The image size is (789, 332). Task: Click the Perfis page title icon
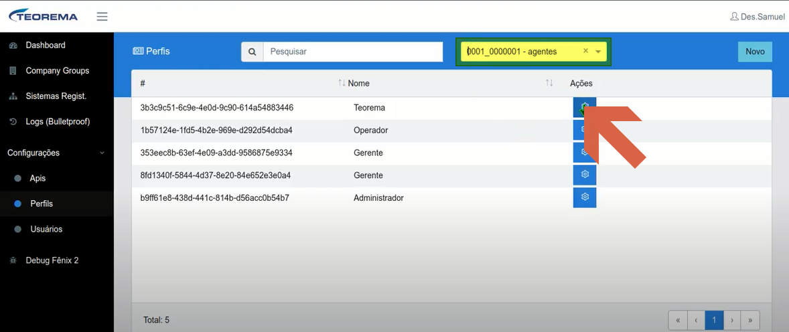coord(139,52)
